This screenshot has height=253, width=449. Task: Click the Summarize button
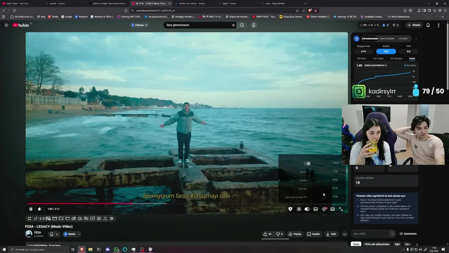[408, 234]
